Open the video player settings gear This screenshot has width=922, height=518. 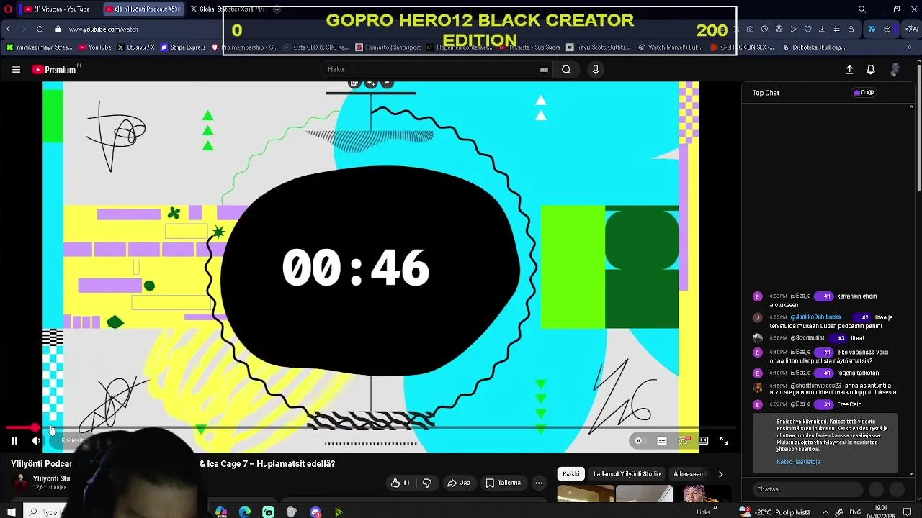pos(683,441)
